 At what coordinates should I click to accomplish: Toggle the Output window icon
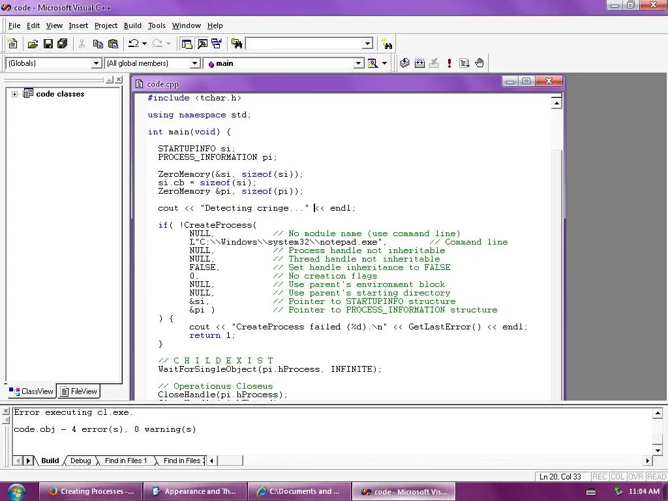[x=202, y=44]
